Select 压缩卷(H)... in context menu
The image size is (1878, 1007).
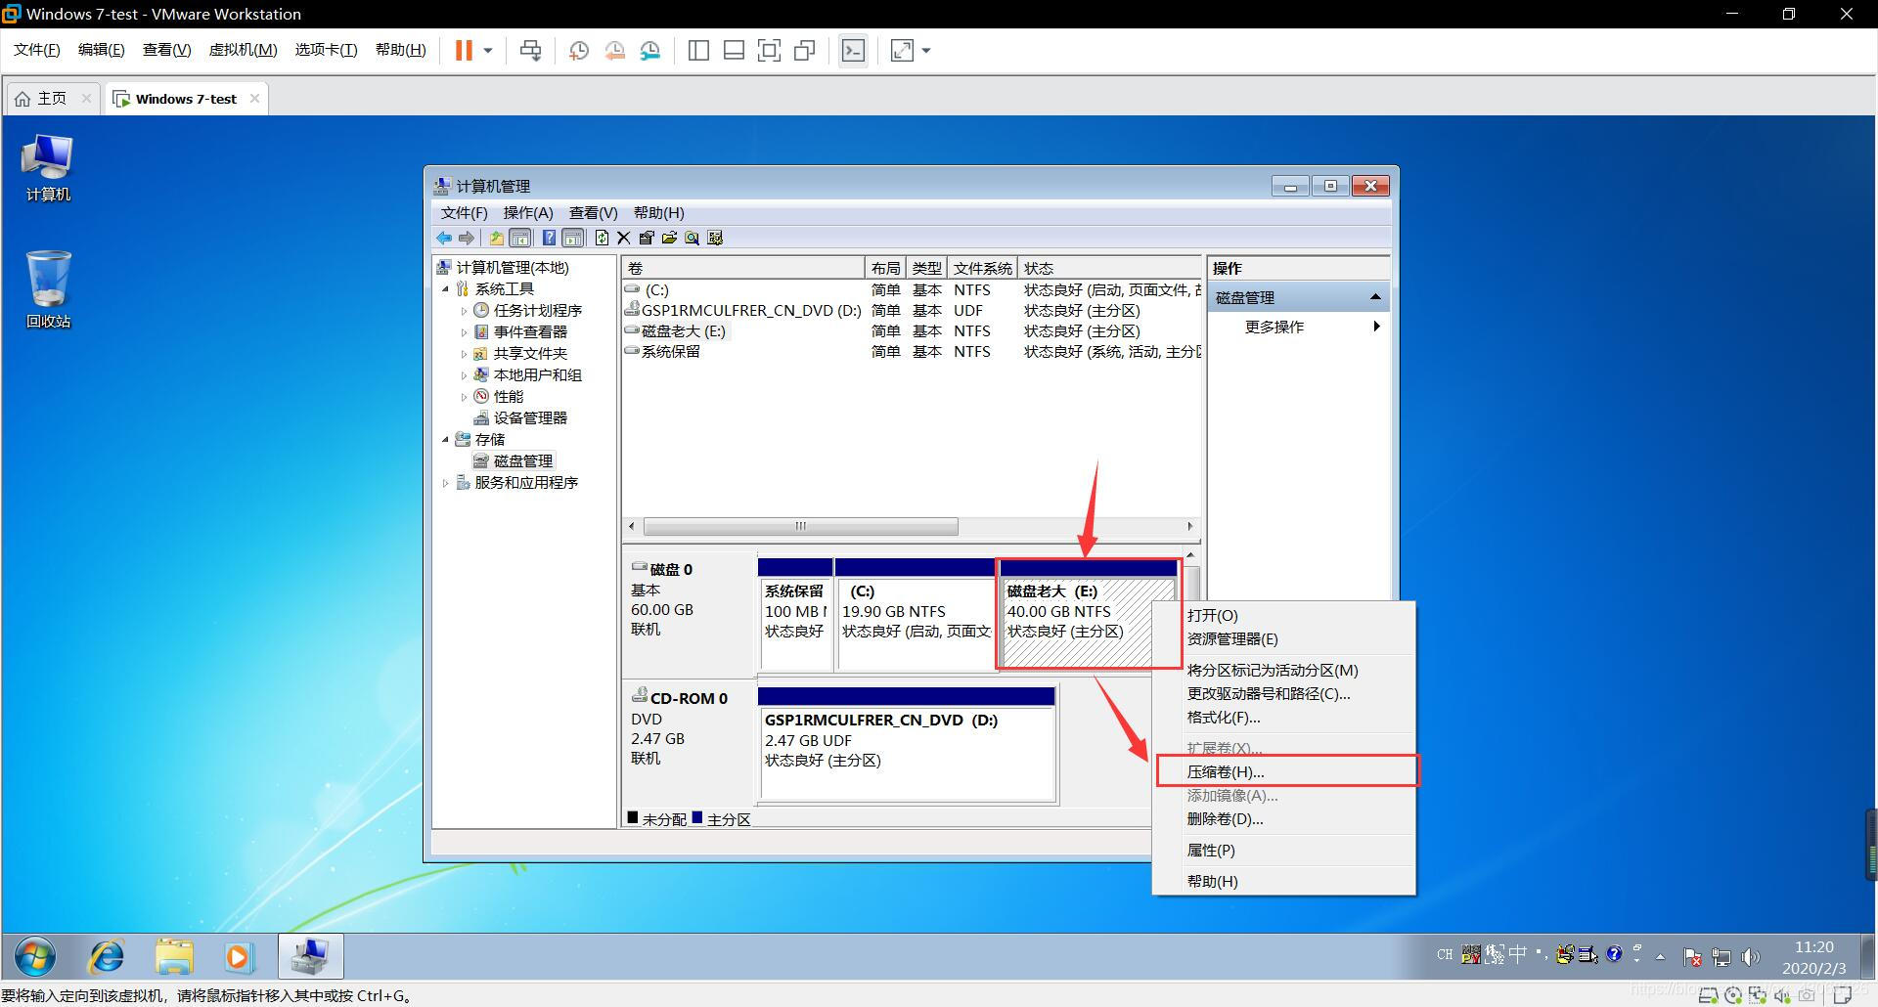pyautogui.click(x=1285, y=771)
